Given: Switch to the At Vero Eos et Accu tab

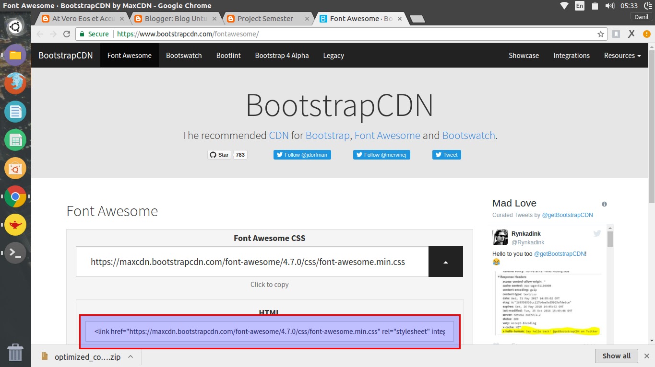Looking at the screenshot, I should pyautogui.click(x=83, y=19).
